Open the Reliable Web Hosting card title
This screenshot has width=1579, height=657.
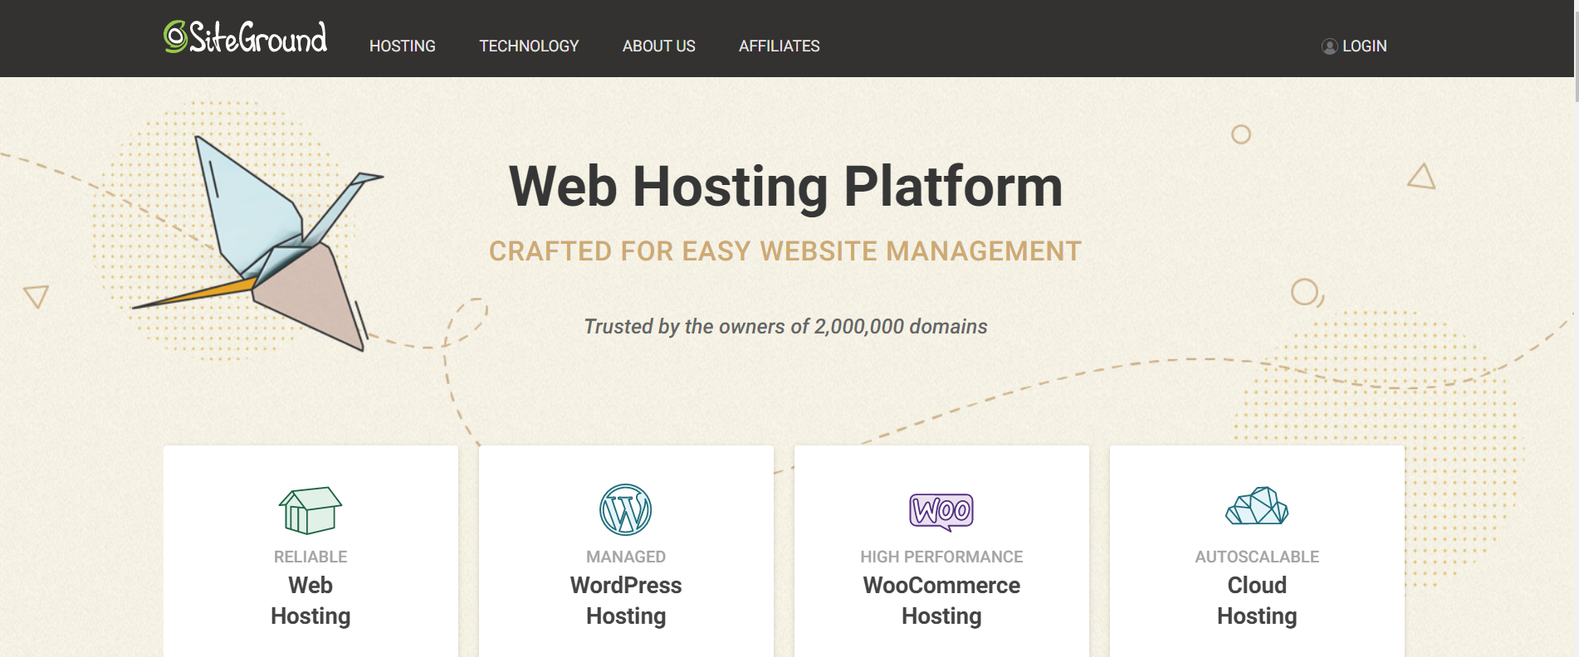tap(310, 601)
